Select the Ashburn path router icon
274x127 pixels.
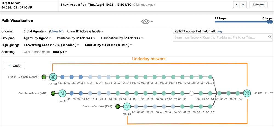tap(63, 93)
